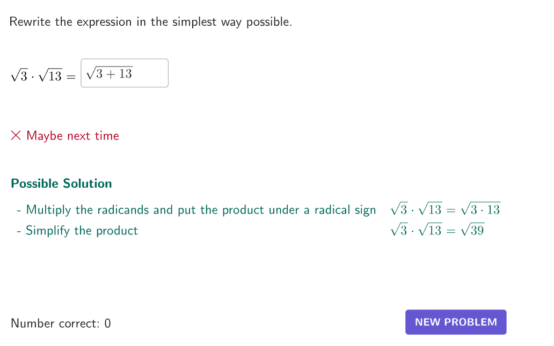Click the empty right part of the answer box
Image resolution: width=554 pixels, height=346 pixels.
(153, 73)
